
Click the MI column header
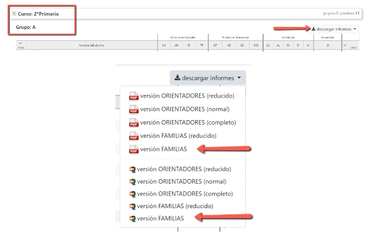tap(164, 45)
